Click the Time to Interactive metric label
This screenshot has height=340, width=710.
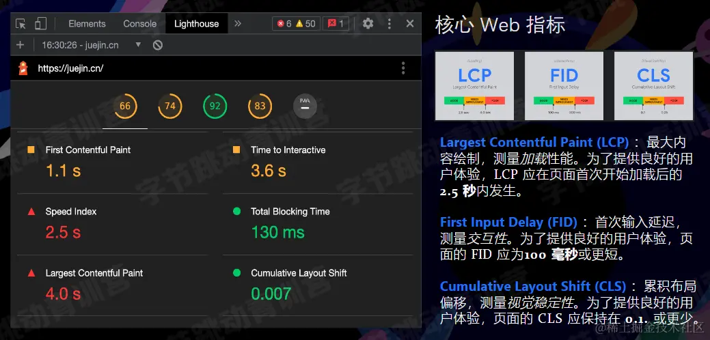(288, 150)
